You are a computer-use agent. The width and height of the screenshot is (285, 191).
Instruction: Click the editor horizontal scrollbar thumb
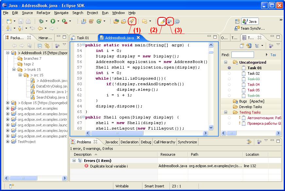pyautogui.click(x=117, y=133)
